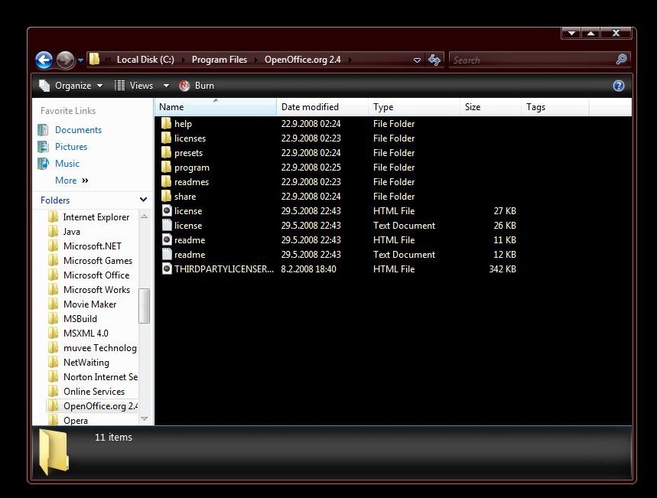Viewport: 657px width, 498px height.
Task: Open address bar previous locations dropdown
Action: [x=417, y=60]
